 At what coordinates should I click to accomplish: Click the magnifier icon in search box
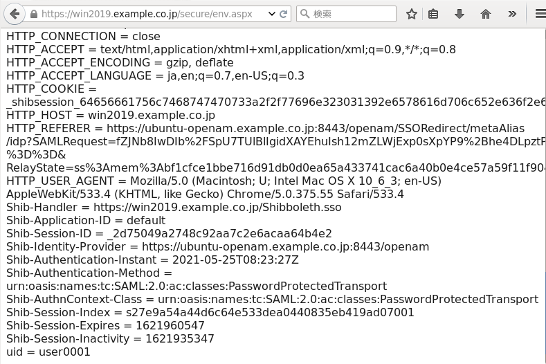304,14
